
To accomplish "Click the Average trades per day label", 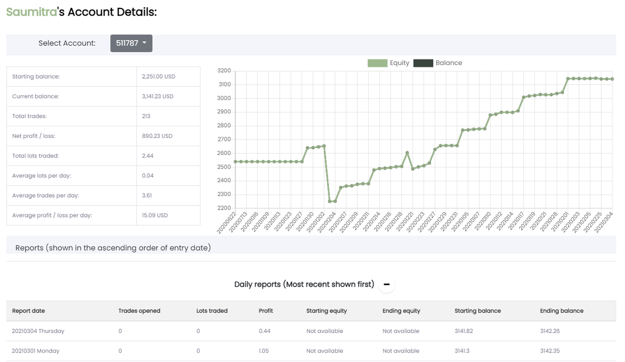I will [45, 195].
